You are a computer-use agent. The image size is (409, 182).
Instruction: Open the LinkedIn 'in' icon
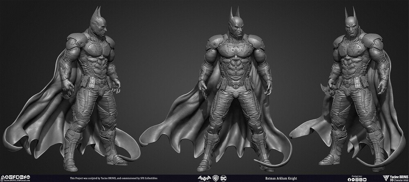pyautogui.click(x=28, y=177)
